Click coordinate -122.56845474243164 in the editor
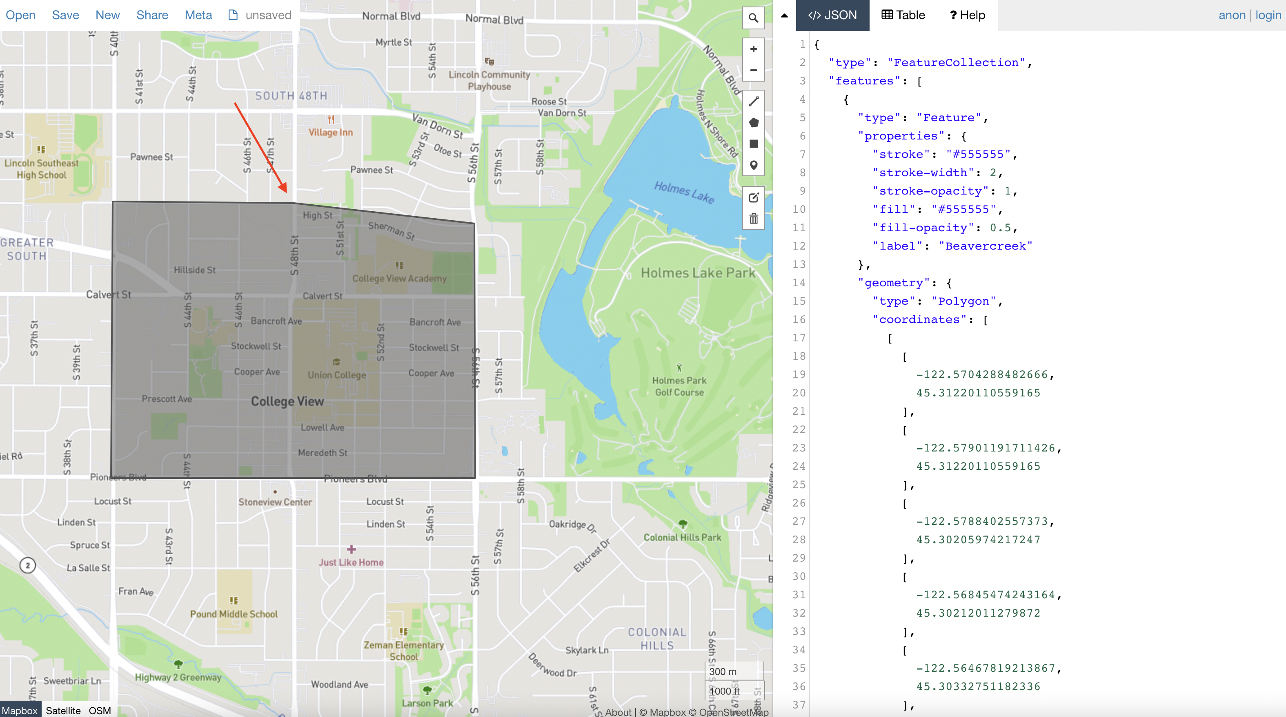Screen dimensions: 1286x717 [x=986, y=594]
